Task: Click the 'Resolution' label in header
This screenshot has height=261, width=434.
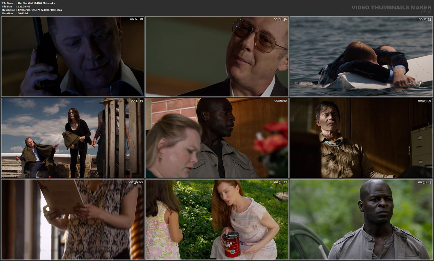Action: [x=8, y=10]
